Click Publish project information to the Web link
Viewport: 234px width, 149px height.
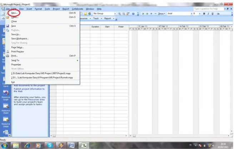coord(29,90)
